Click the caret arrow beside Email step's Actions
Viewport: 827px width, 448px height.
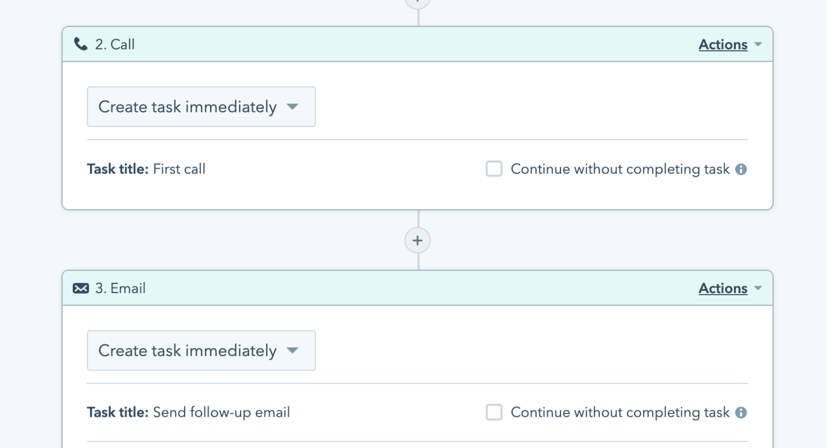758,288
